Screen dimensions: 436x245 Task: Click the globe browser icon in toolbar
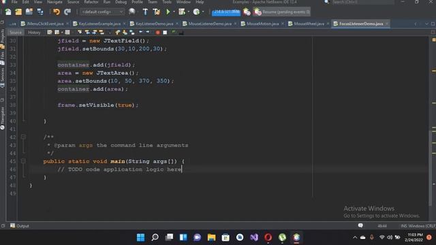pyautogui.click(x=131, y=12)
